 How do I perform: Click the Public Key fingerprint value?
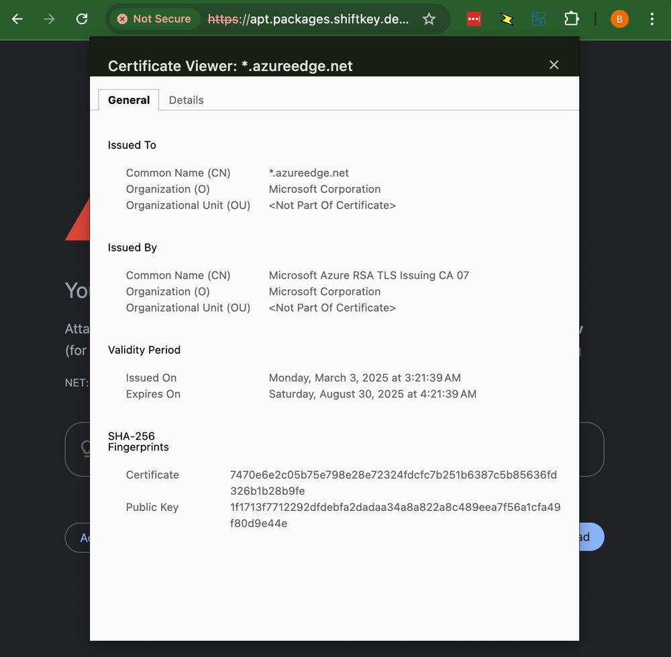click(x=395, y=515)
